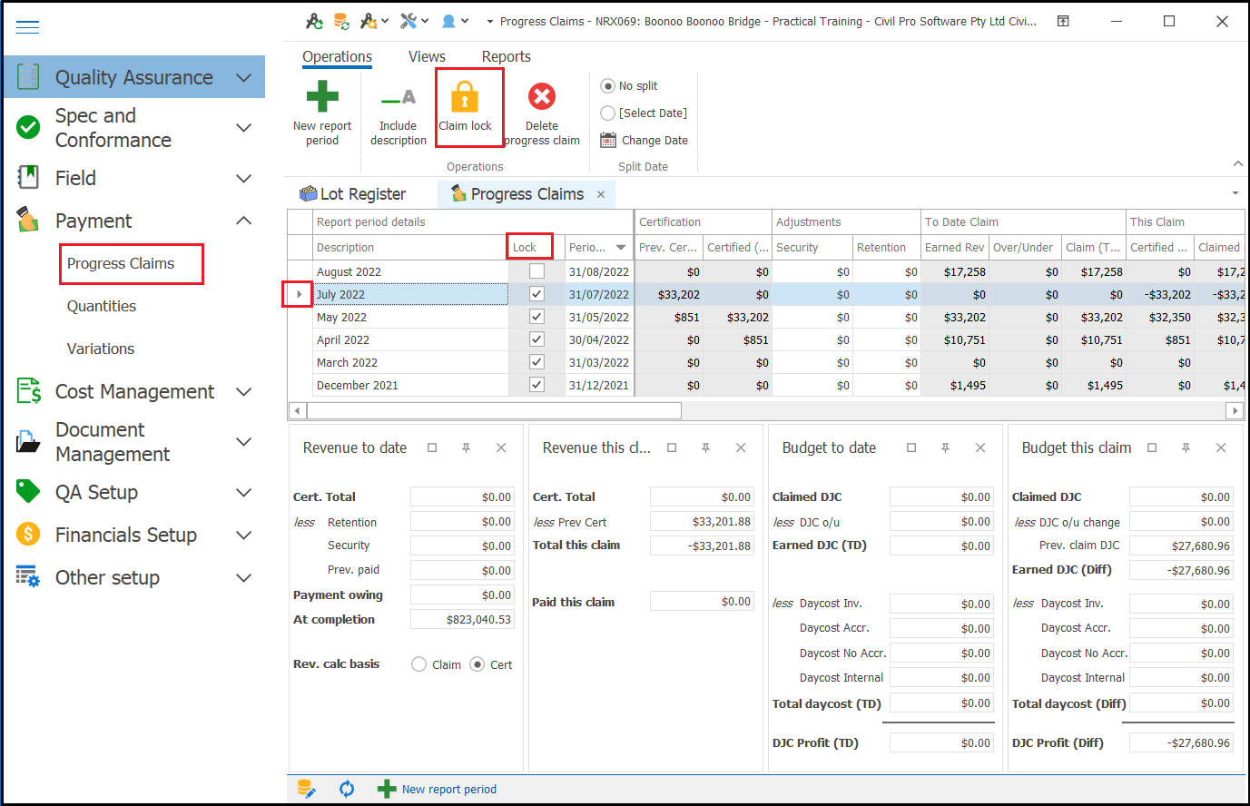Click the ribbon display options icon
This screenshot has width=1250, height=806.
1063,21
